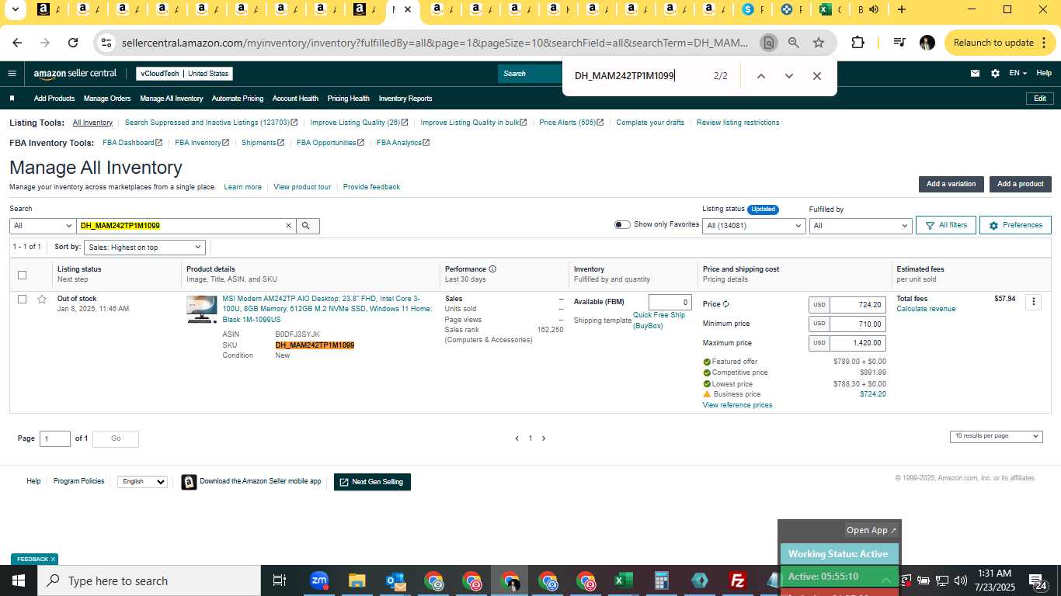This screenshot has width=1061, height=596.
Task: Open the Inventory Reports menu item
Action: pyautogui.click(x=405, y=99)
